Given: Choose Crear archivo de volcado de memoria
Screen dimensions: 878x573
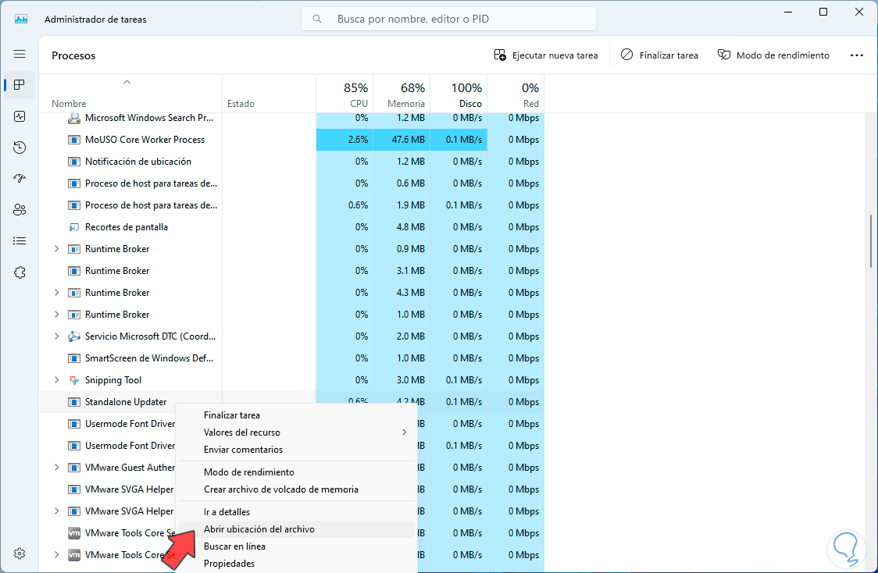Looking at the screenshot, I should 296,489.
